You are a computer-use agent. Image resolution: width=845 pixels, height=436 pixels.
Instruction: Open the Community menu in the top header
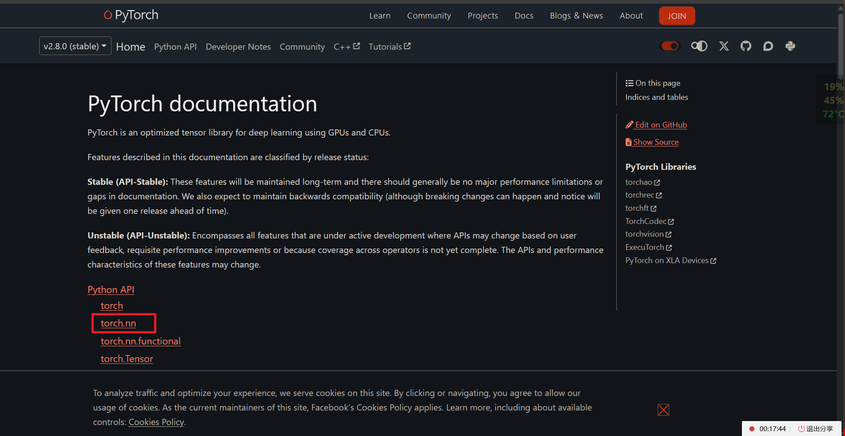tap(429, 16)
